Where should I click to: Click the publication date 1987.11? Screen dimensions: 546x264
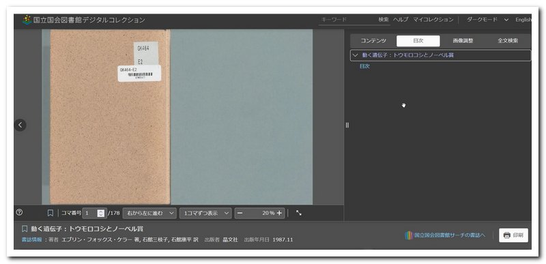pyautogui.click(x=283, y=239)
